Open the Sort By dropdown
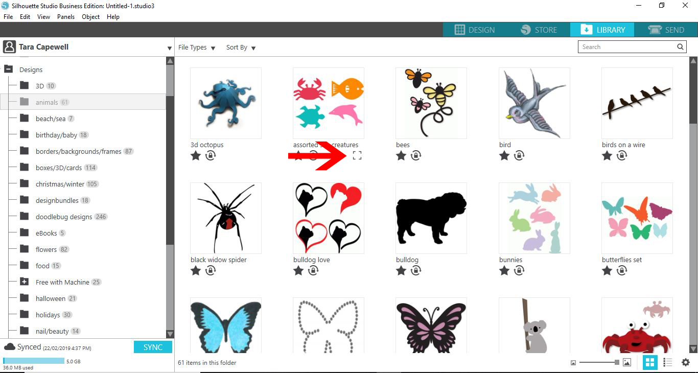698x373 pixels. 241,48
